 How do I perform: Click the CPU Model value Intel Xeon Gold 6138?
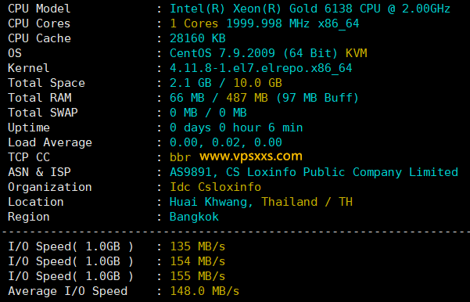[310, 9]
